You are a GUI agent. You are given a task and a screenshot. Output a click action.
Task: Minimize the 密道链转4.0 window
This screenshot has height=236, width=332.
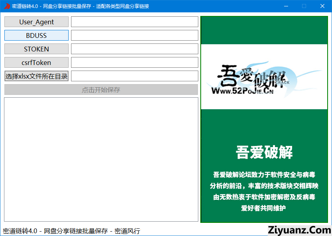tap(286, 6)
